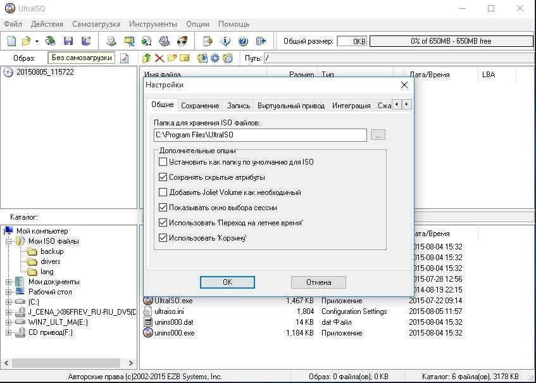
Task: Click the Отмена button
Action: tap(318, 282)
